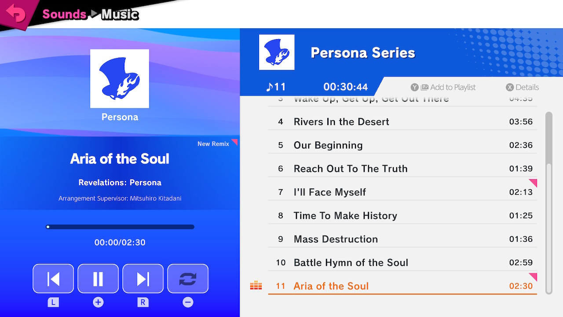Click the Persona Series top hat icon
The height and width of the screenshot is (317, 563).
point(277,52)
